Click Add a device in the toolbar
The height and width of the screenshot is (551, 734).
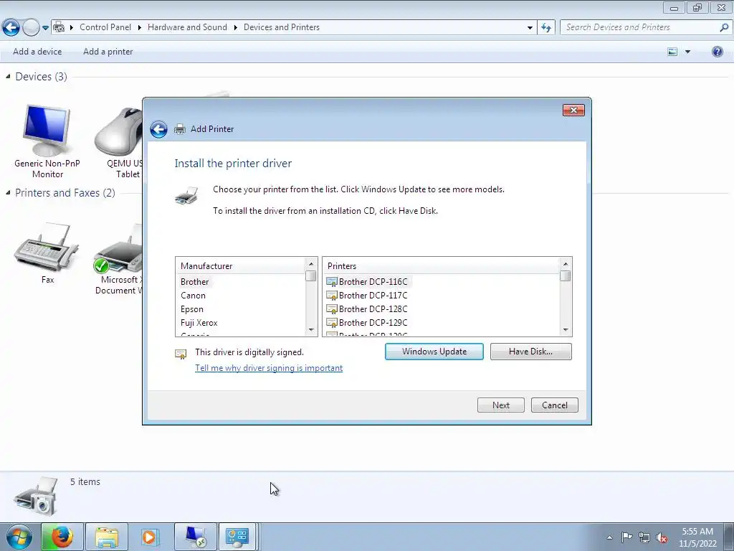(37, 52)
